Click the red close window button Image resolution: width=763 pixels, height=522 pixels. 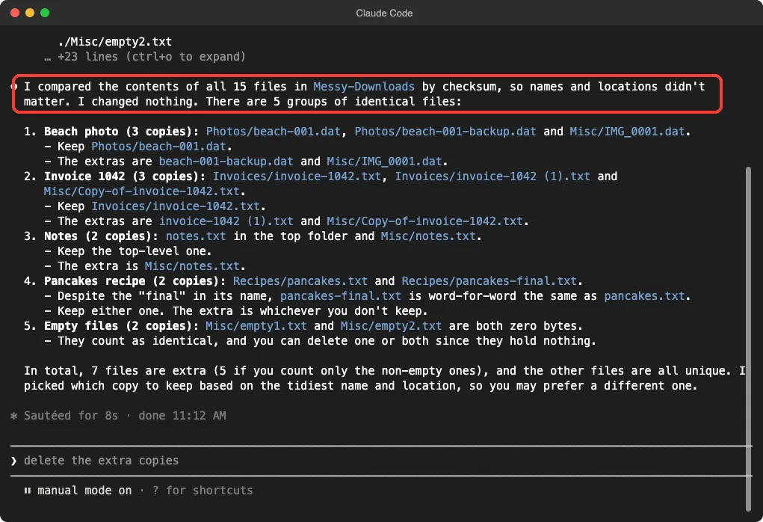[x=15, y=13]
